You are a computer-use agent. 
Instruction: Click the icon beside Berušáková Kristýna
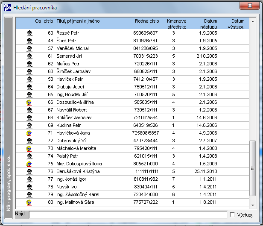(29, 172)
